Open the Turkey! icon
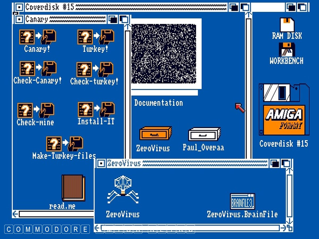Viewport: 319px width, 239px height. click(x=96, y=37)
